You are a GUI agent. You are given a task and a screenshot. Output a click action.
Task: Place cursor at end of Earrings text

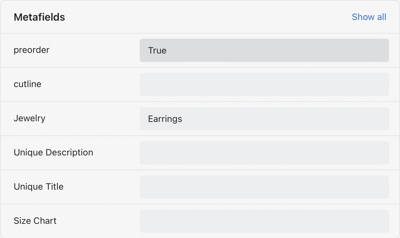coord(183,119)
